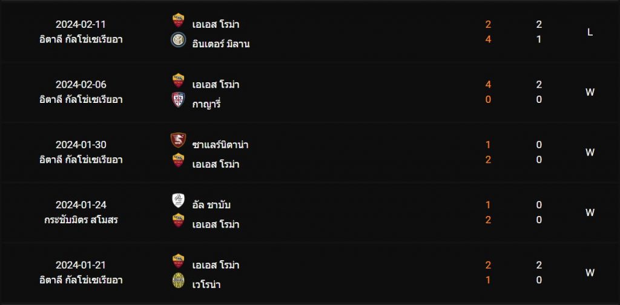Viewport: 620px width, 305px height.
Task: Select the กระชับมิตร สโมสร competition label
Action: click(81, 220)
